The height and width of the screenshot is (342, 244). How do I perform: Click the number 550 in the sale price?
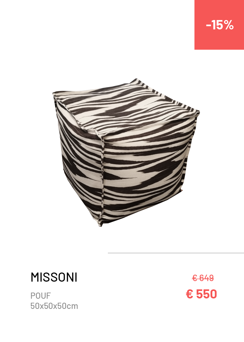click(x=206, y=294)
